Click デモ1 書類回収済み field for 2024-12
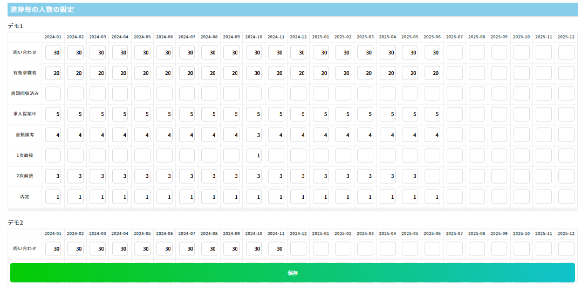Screen dimensions: 581x284 [x=298, y=94]
